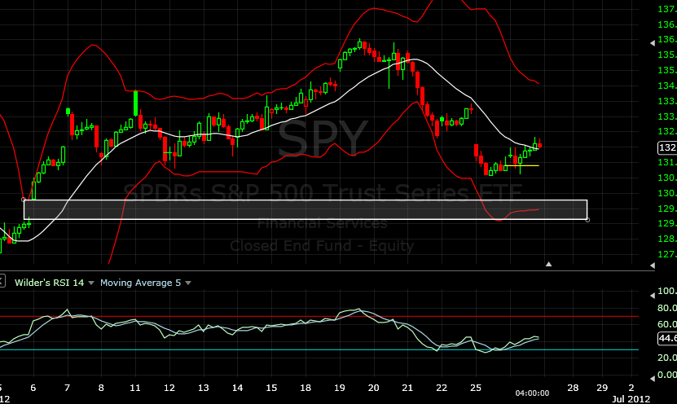This screenshot has width=677, height=404.
Task: Click date label 20 on time axis
Action: [373, 388]
